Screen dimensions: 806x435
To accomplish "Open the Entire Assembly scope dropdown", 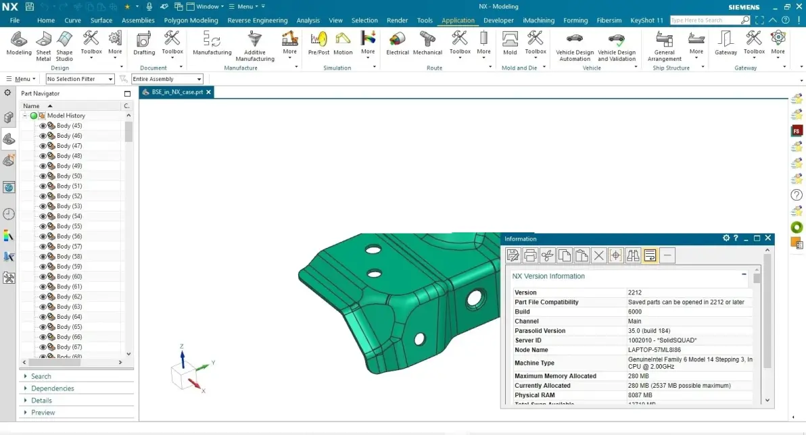I will point(167,79).
